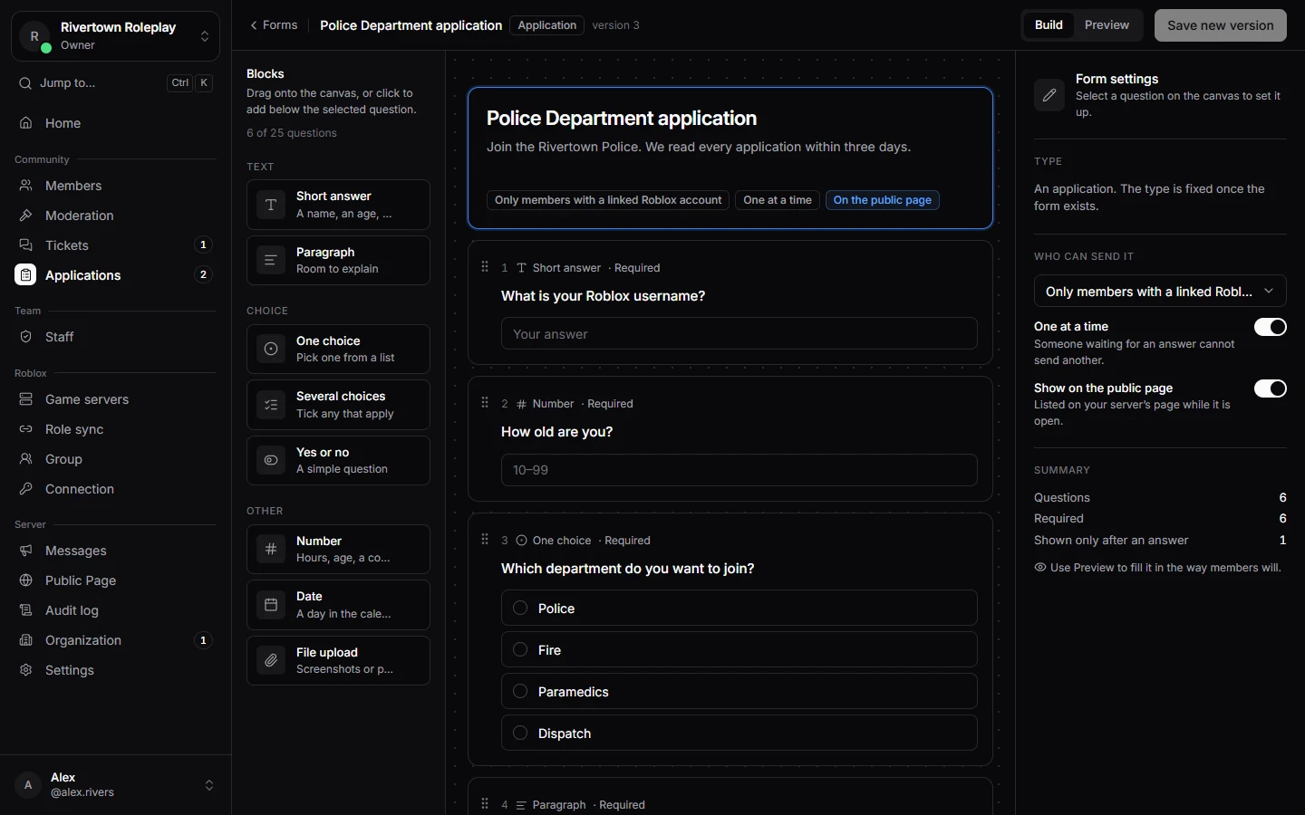Viewport: 1305px width, 815px height.
Task: Click the Applications clipboard icon
Action: point(25,275)
